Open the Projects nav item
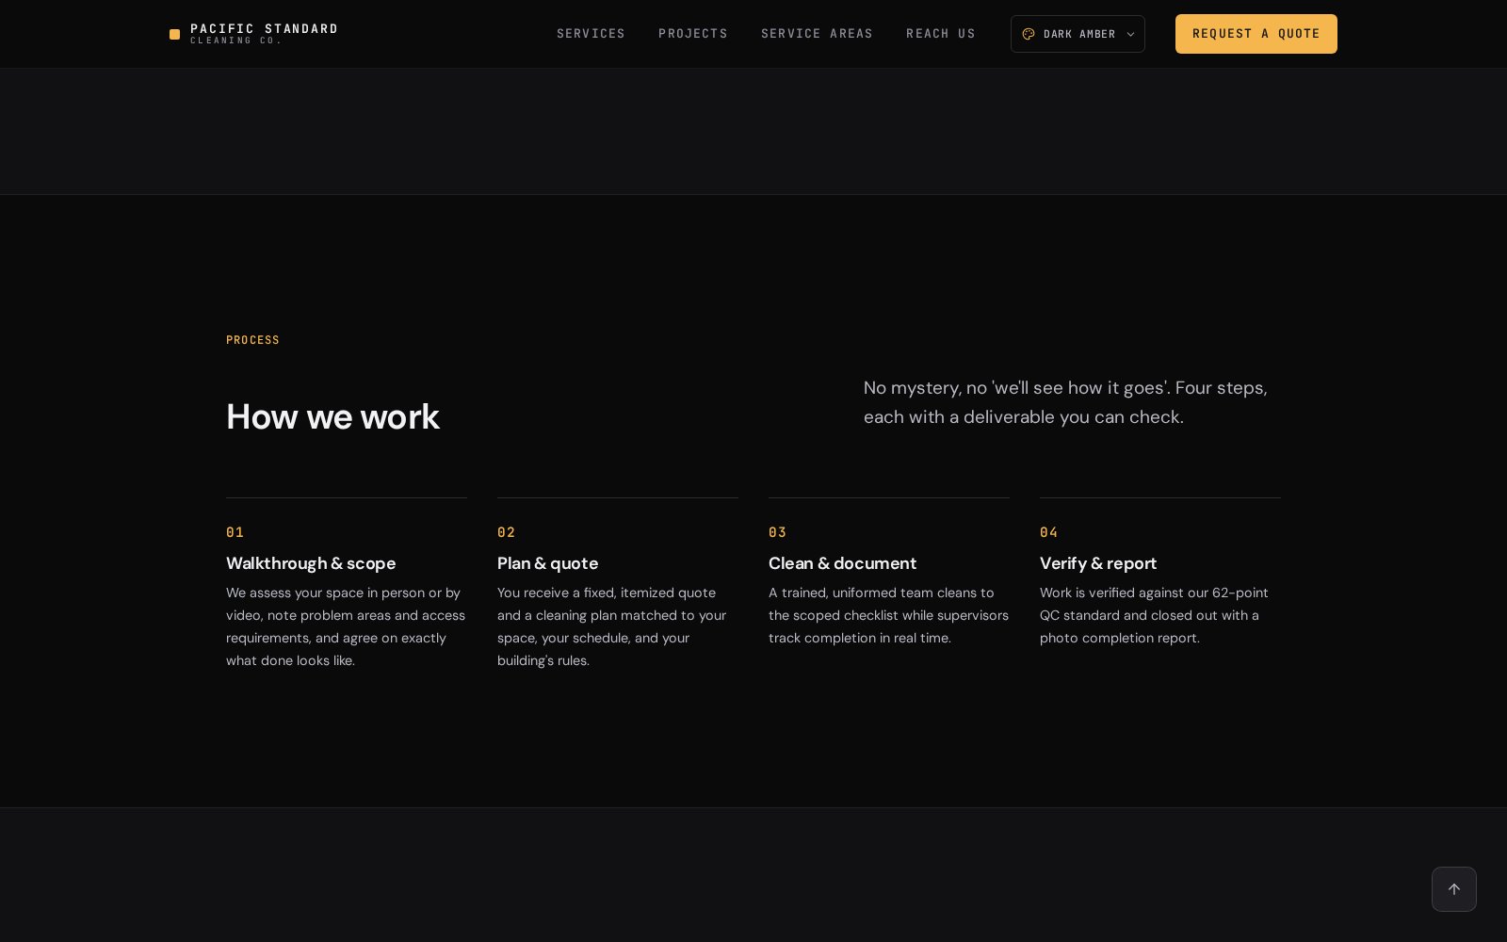 [x=693, y=34]
